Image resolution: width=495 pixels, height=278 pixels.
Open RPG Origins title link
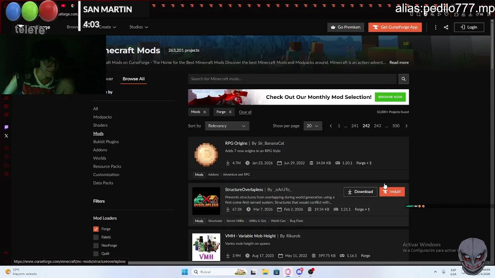pyautogui.click(x=236, y=143)
